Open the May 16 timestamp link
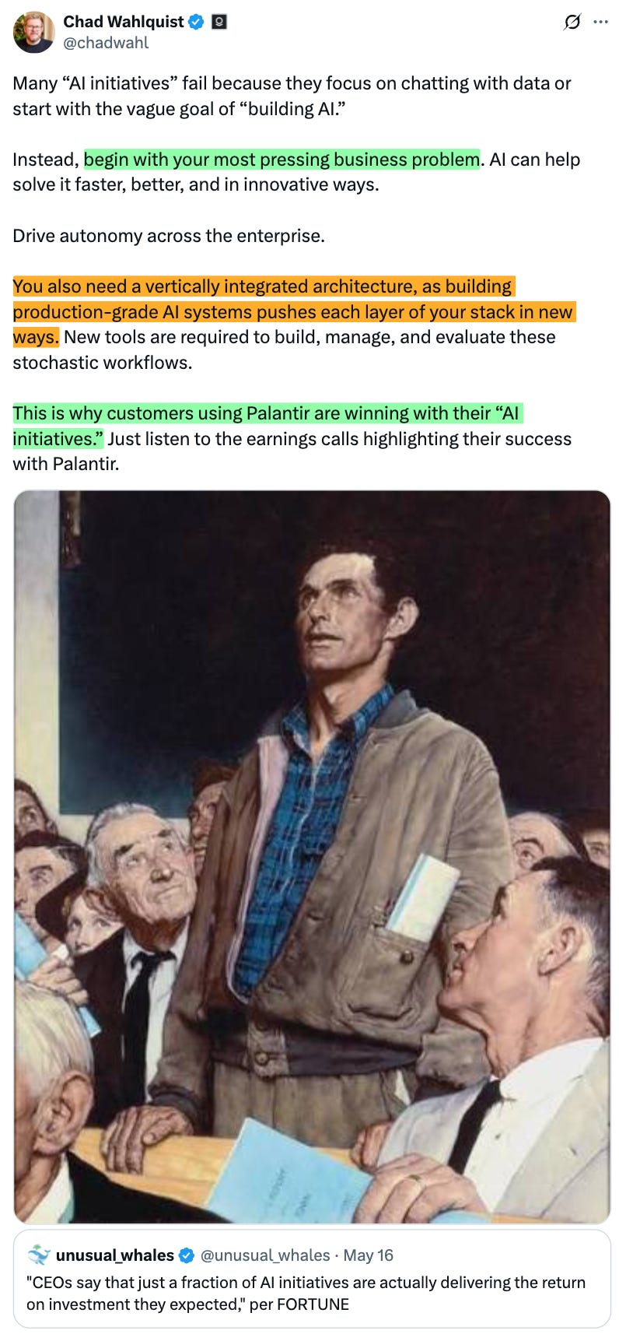This screenshot has height=1334, width=619. 368,1255
